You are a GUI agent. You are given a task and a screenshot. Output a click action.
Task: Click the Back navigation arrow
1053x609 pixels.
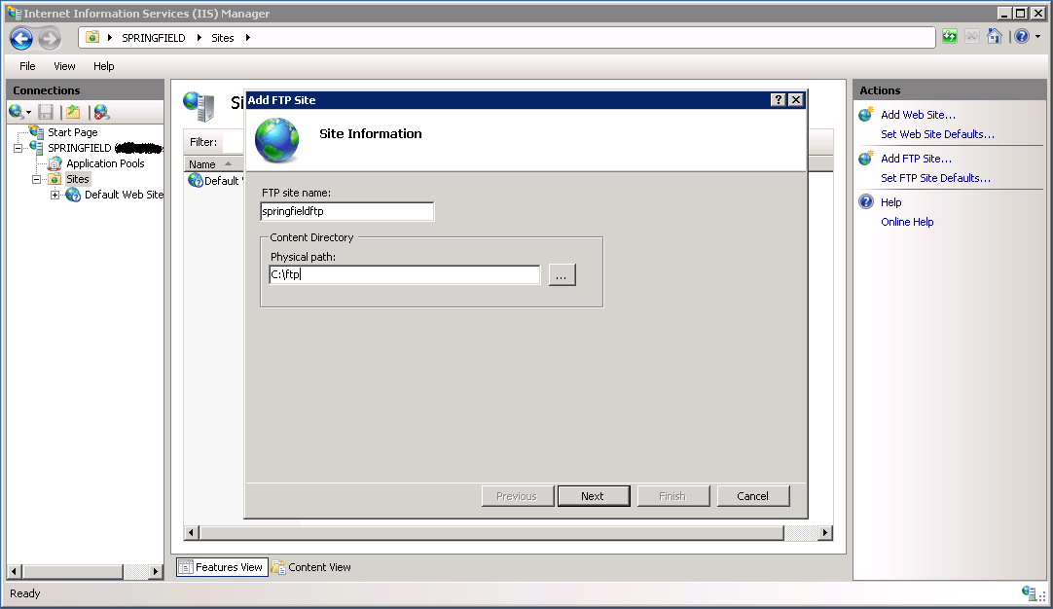pos(21,38)
